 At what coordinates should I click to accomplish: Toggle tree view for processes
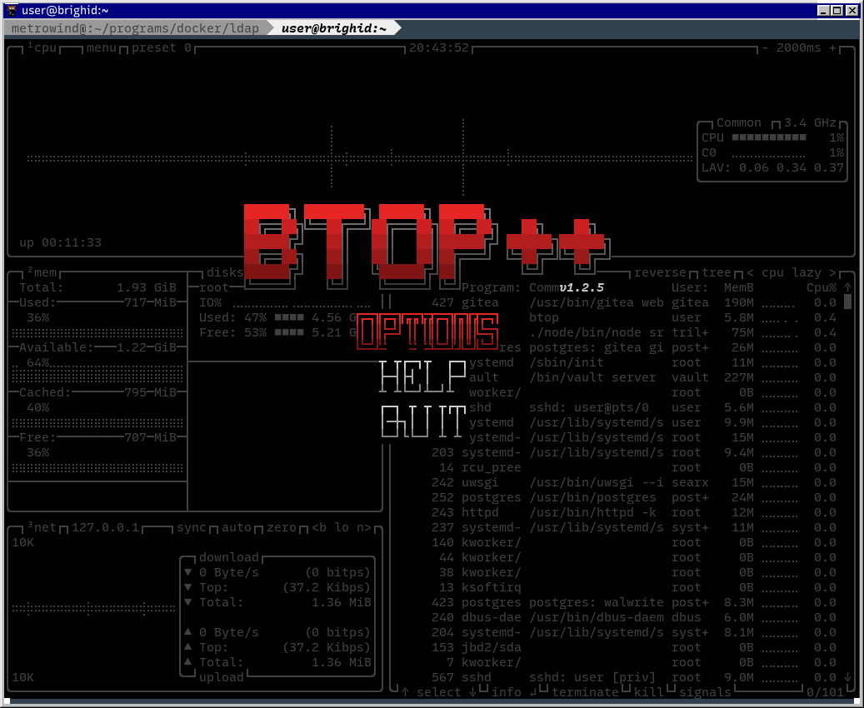pyautogui.click(x=716, y=273)
